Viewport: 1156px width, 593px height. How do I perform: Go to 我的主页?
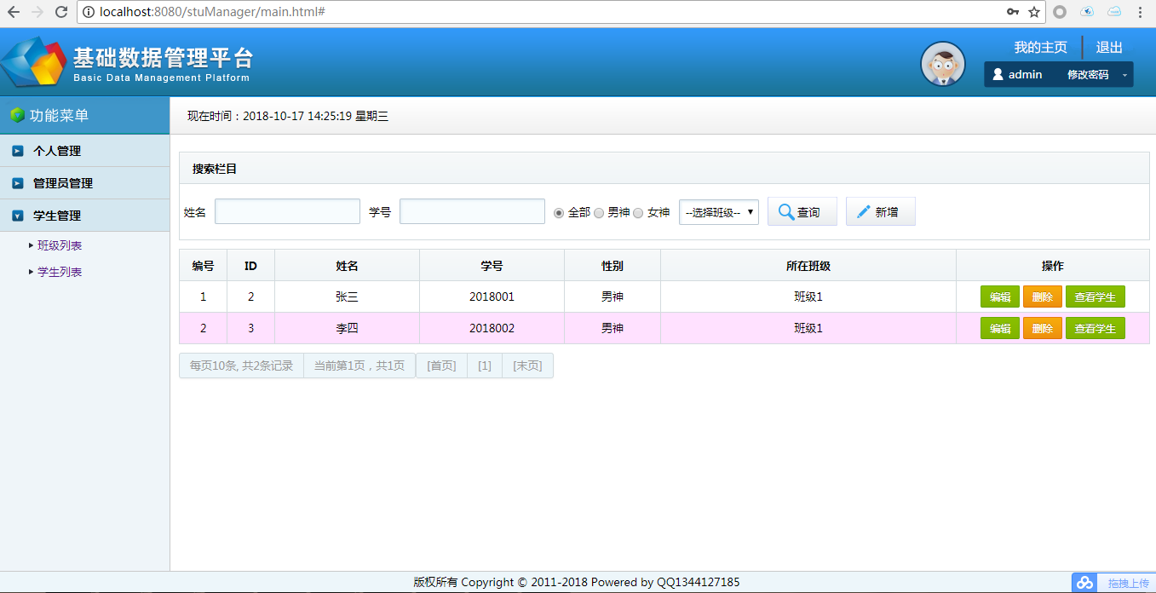(x=1040, y=47)
